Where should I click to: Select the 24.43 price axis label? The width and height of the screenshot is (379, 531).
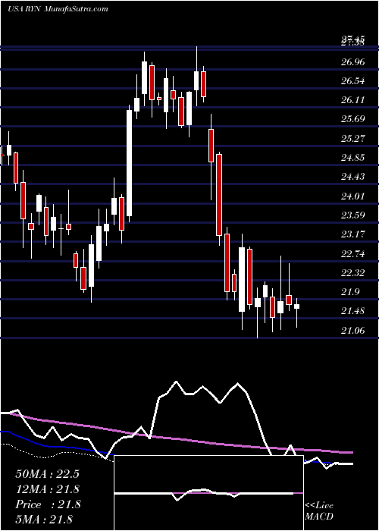click(352, 177)
